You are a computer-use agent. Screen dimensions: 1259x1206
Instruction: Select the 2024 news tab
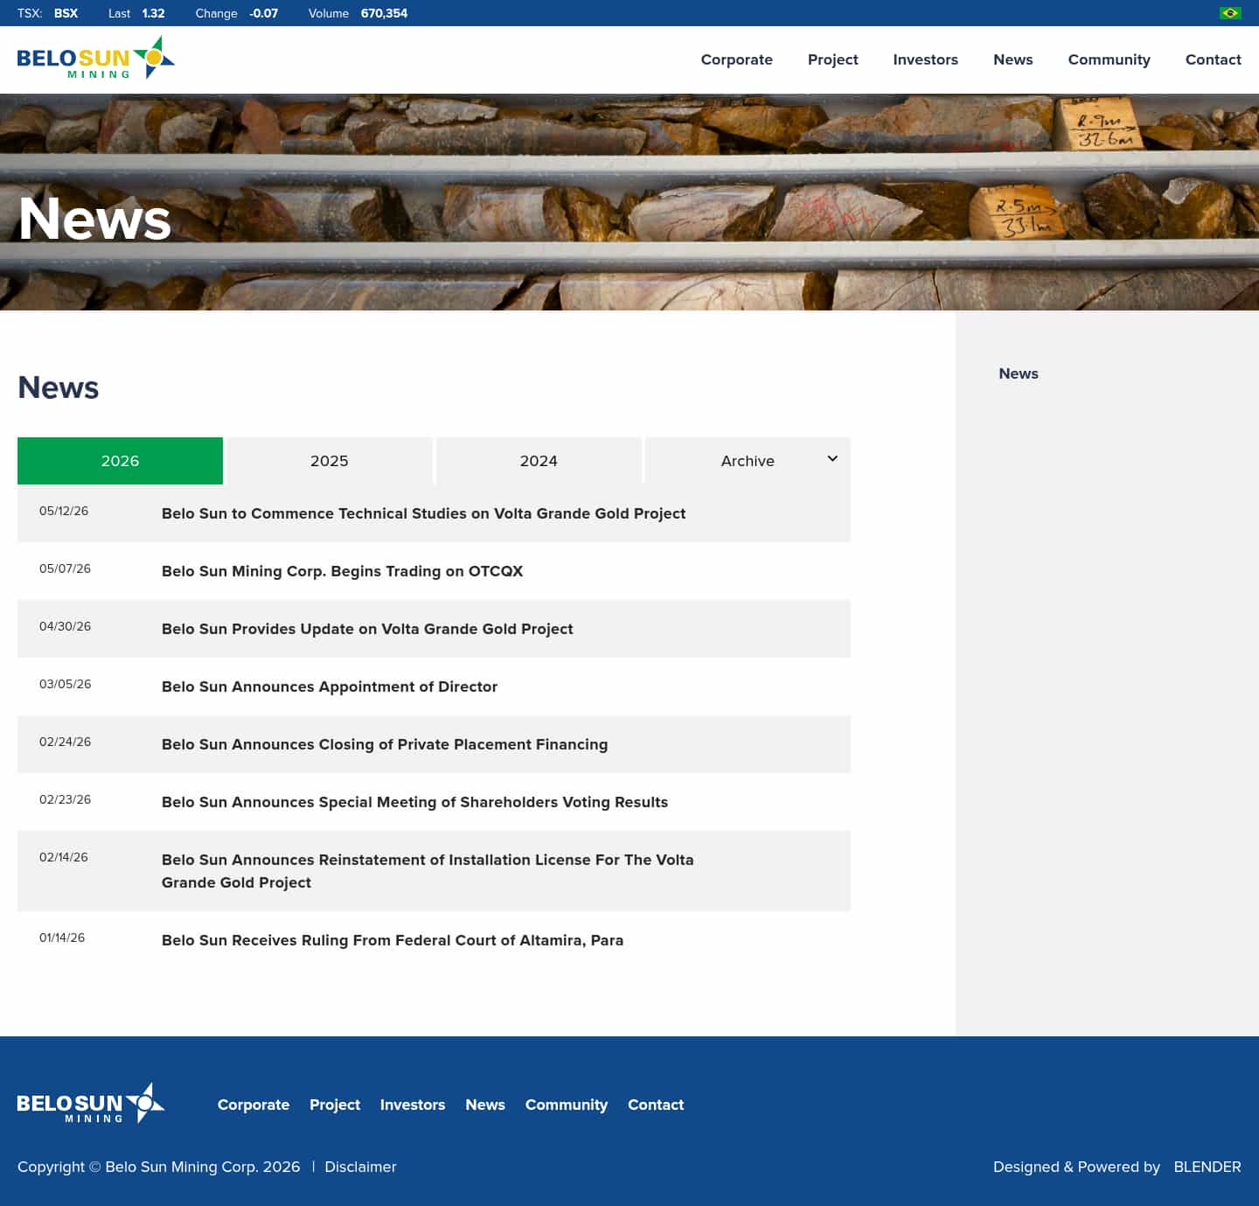539,461
